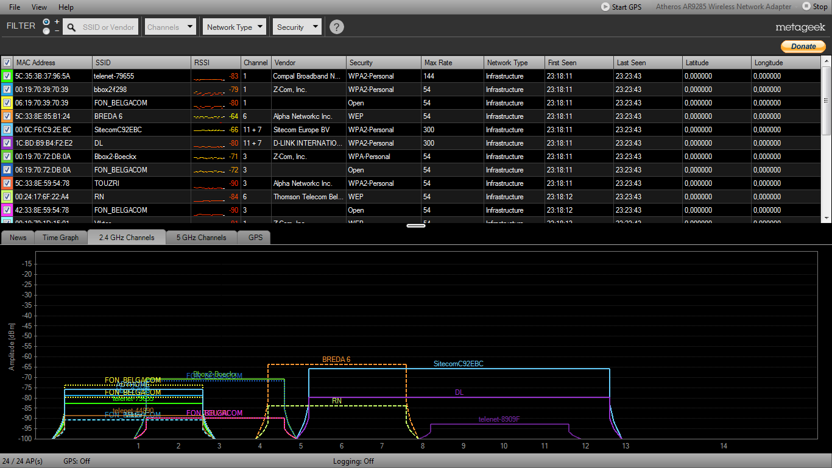Click the GPS: Off status text

coord(77,461)
